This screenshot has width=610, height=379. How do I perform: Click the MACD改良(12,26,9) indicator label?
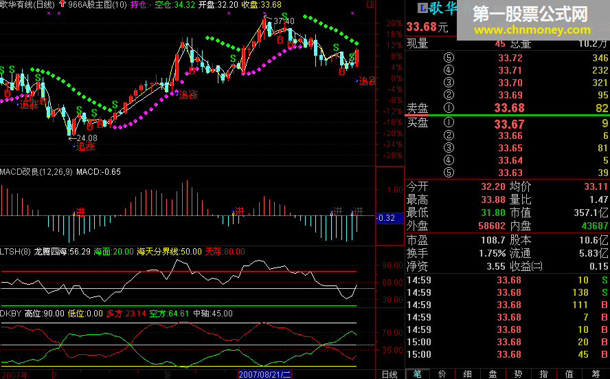tap(36, 172)
